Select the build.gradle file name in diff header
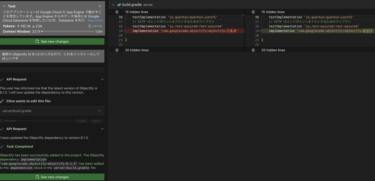 pyautogui.click(x=132, y=5)
